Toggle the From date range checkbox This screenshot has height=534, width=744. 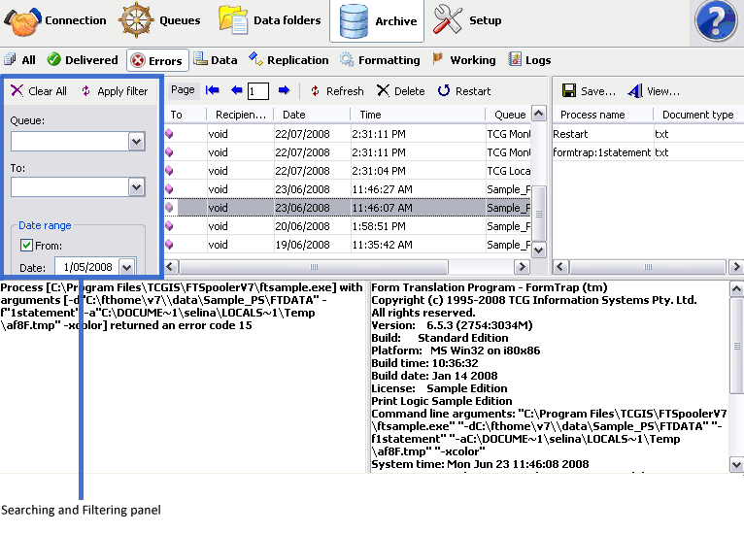click(x=27, y=246)
